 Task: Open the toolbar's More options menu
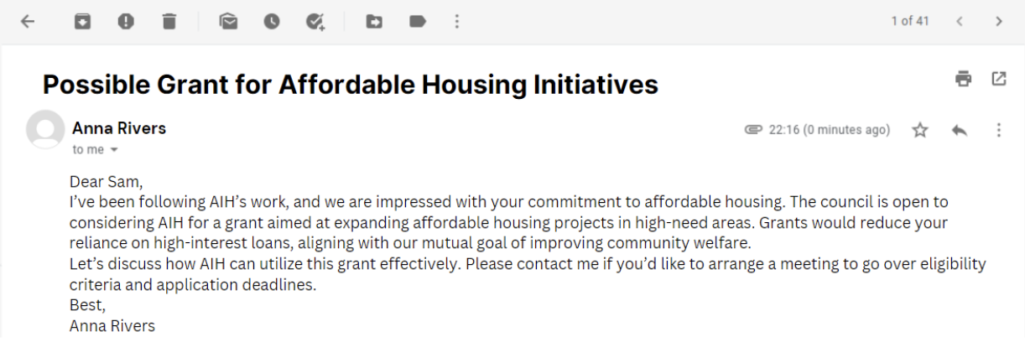(456, 22)
